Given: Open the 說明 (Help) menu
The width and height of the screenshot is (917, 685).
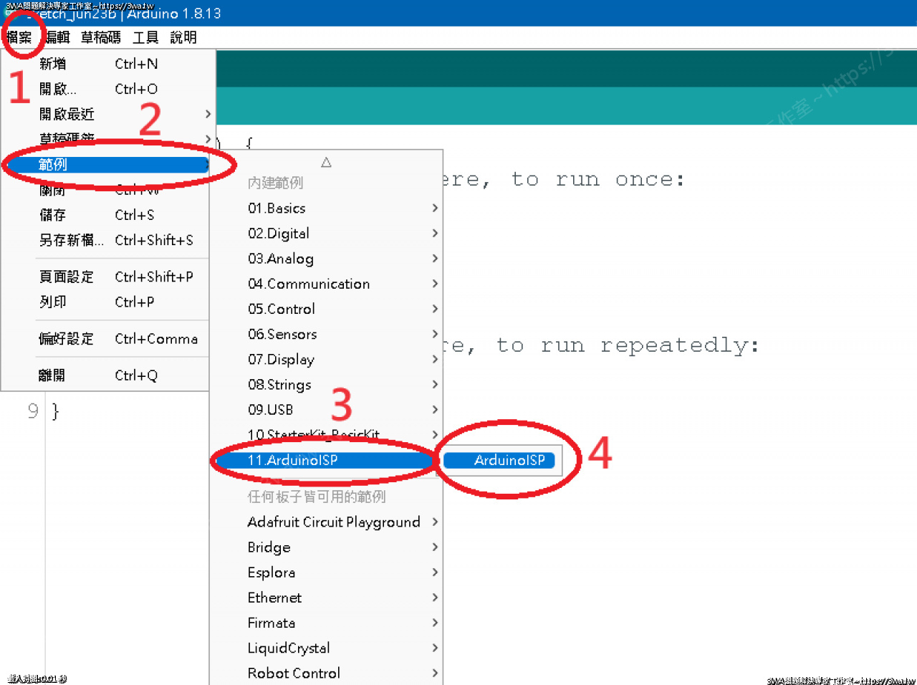Looking at the screenshot, I should pyautogui.click(x=183, y=37).
